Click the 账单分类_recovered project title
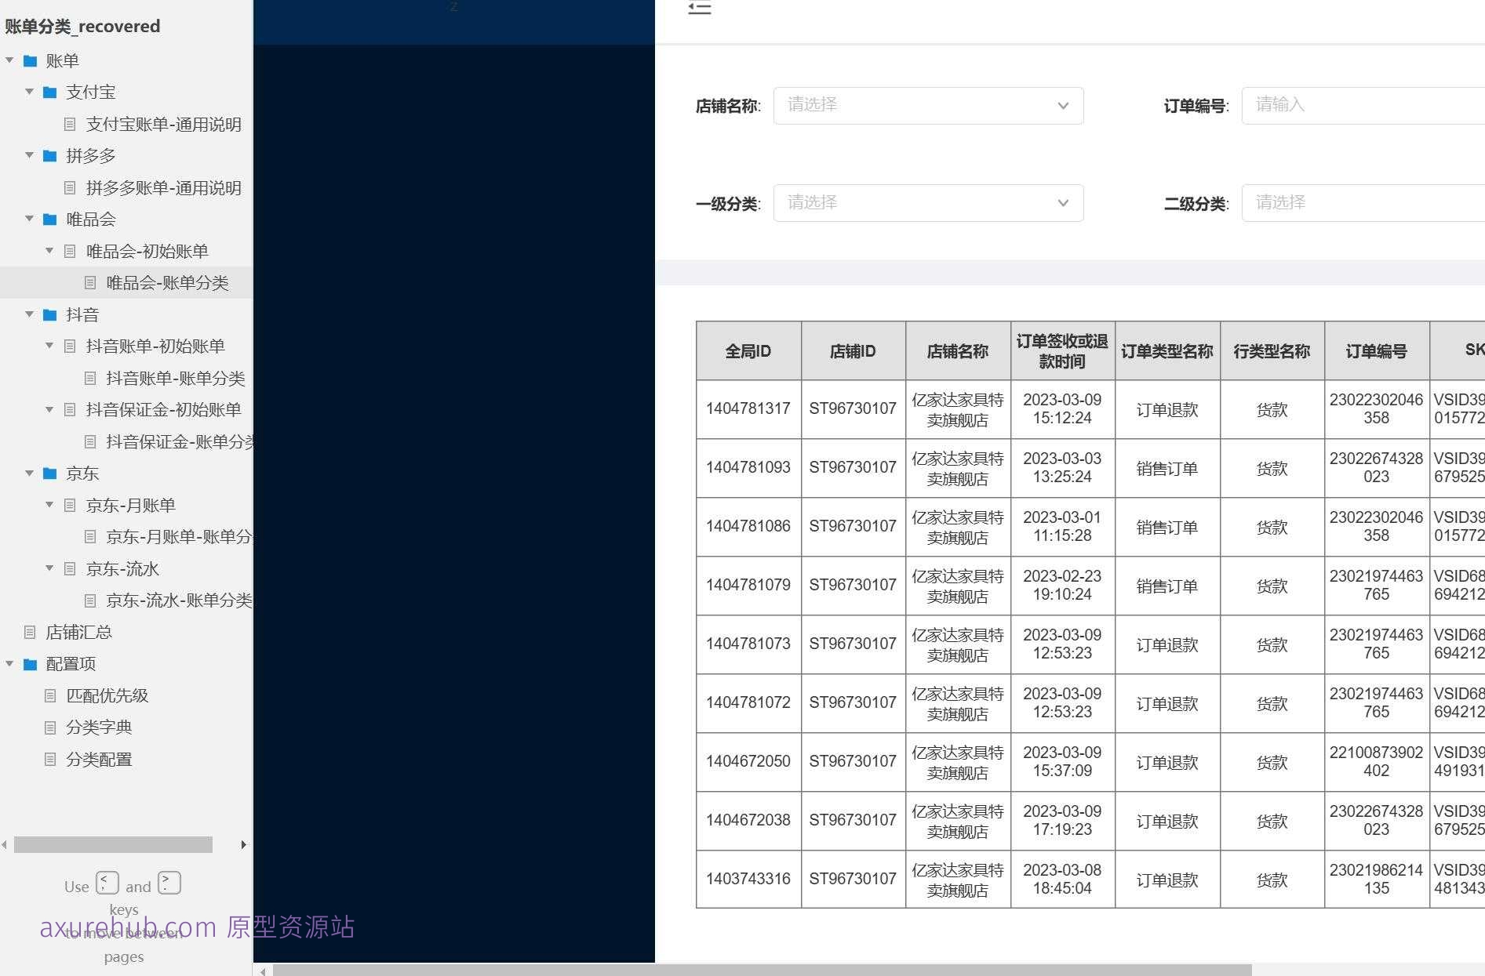The height and width of the screenshot is (976, 1485). 82,26
